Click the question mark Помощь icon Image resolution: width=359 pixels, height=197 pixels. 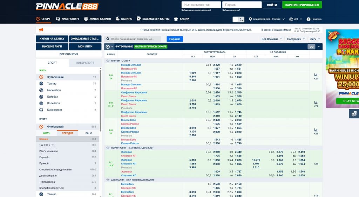pos(309,19)
